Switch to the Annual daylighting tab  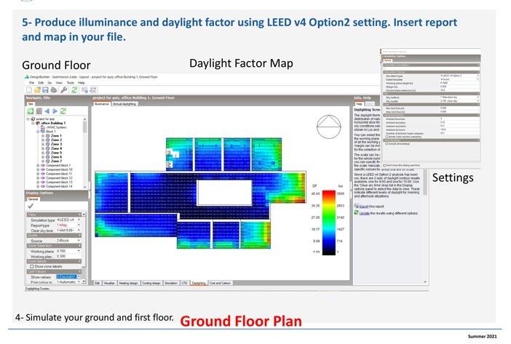coord(124,104)
